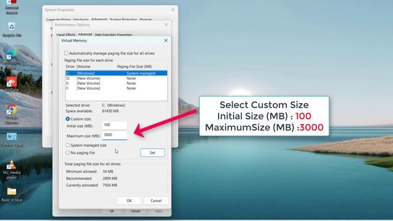Click OK in Performance Options window
The image size is (393, 221).
(112, 211)
